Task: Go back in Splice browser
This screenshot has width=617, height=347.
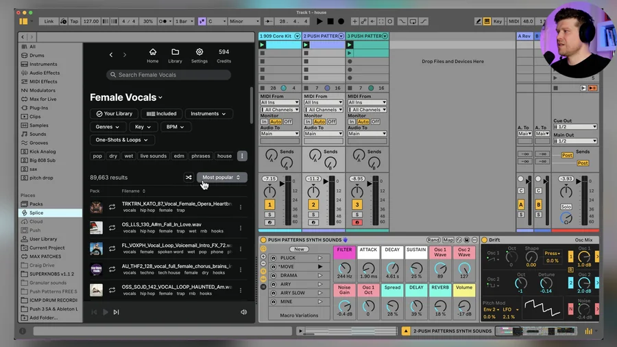Action: point(111,55)
